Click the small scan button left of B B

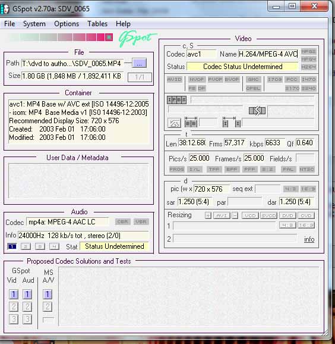(x=174, y=123)
